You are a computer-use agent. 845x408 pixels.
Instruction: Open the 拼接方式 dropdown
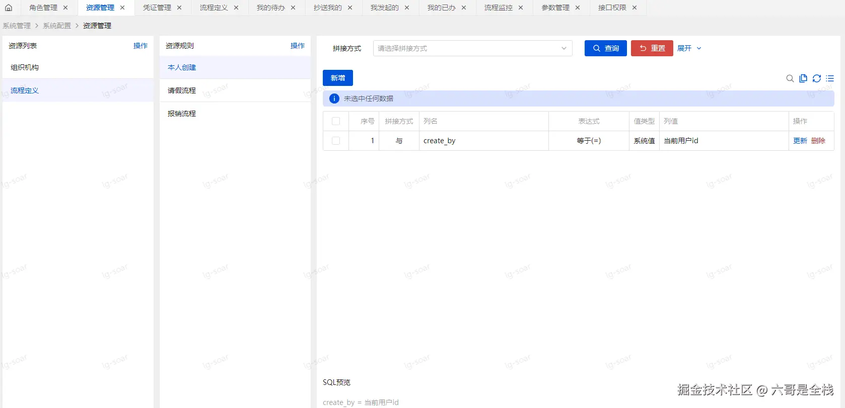coord(472,48)
